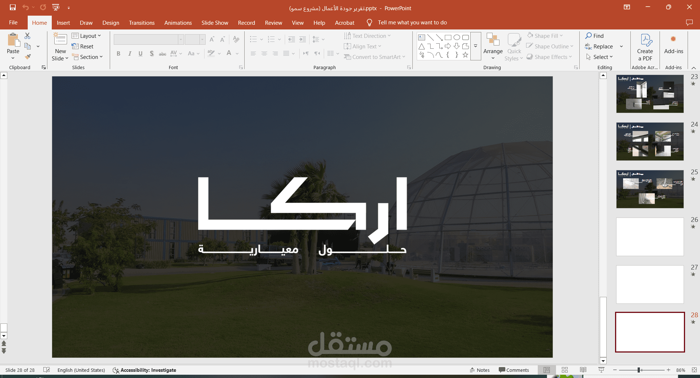
Task: Open the Convert to SmartArt tool
Action: [x=374, y=57]
